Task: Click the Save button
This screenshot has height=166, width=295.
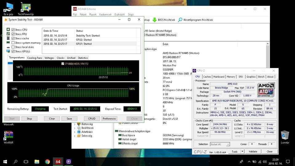Action: click(x=69, y=119)
